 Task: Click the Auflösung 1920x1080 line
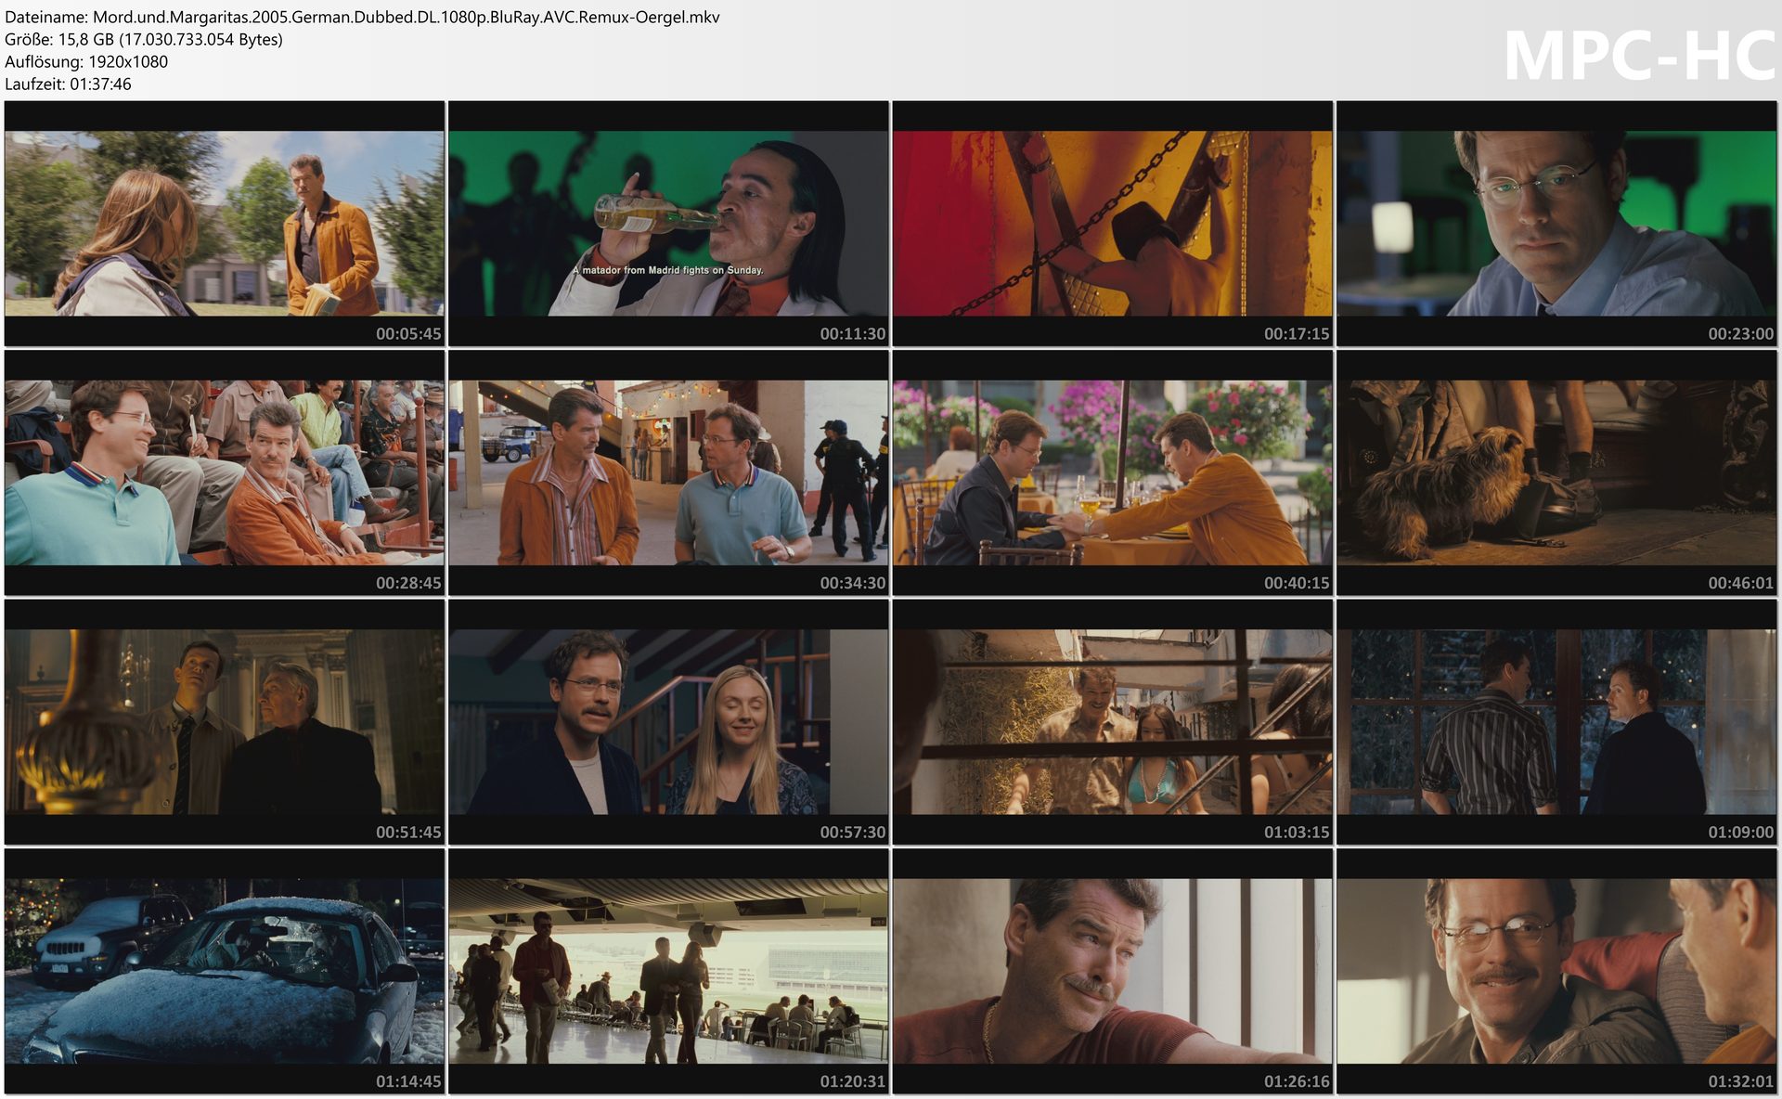pyautogui.click(x=86, y=61)
